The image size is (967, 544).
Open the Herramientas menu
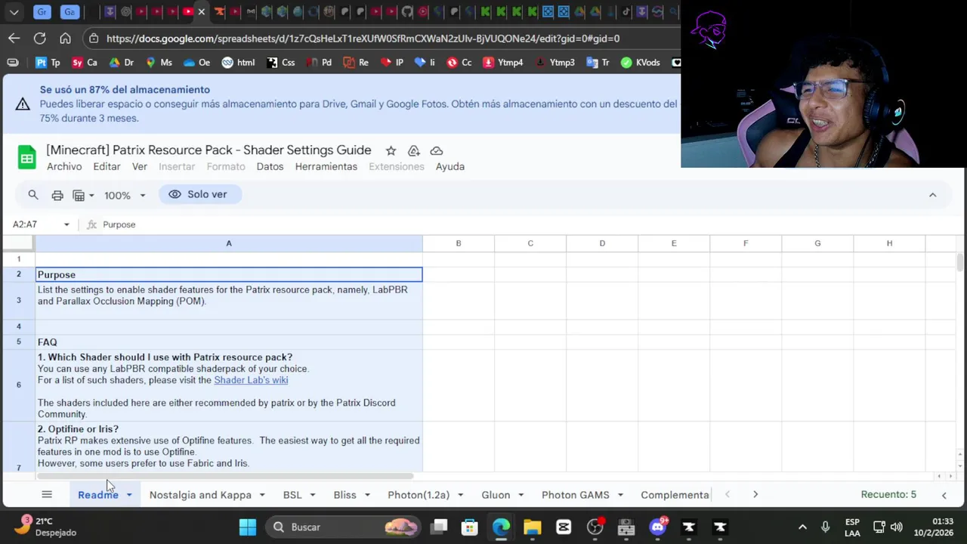coord(326,166)
